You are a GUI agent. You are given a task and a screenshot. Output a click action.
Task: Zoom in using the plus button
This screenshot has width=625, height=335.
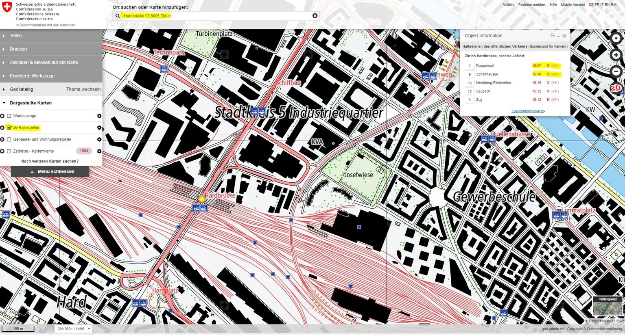click(616, 55)
